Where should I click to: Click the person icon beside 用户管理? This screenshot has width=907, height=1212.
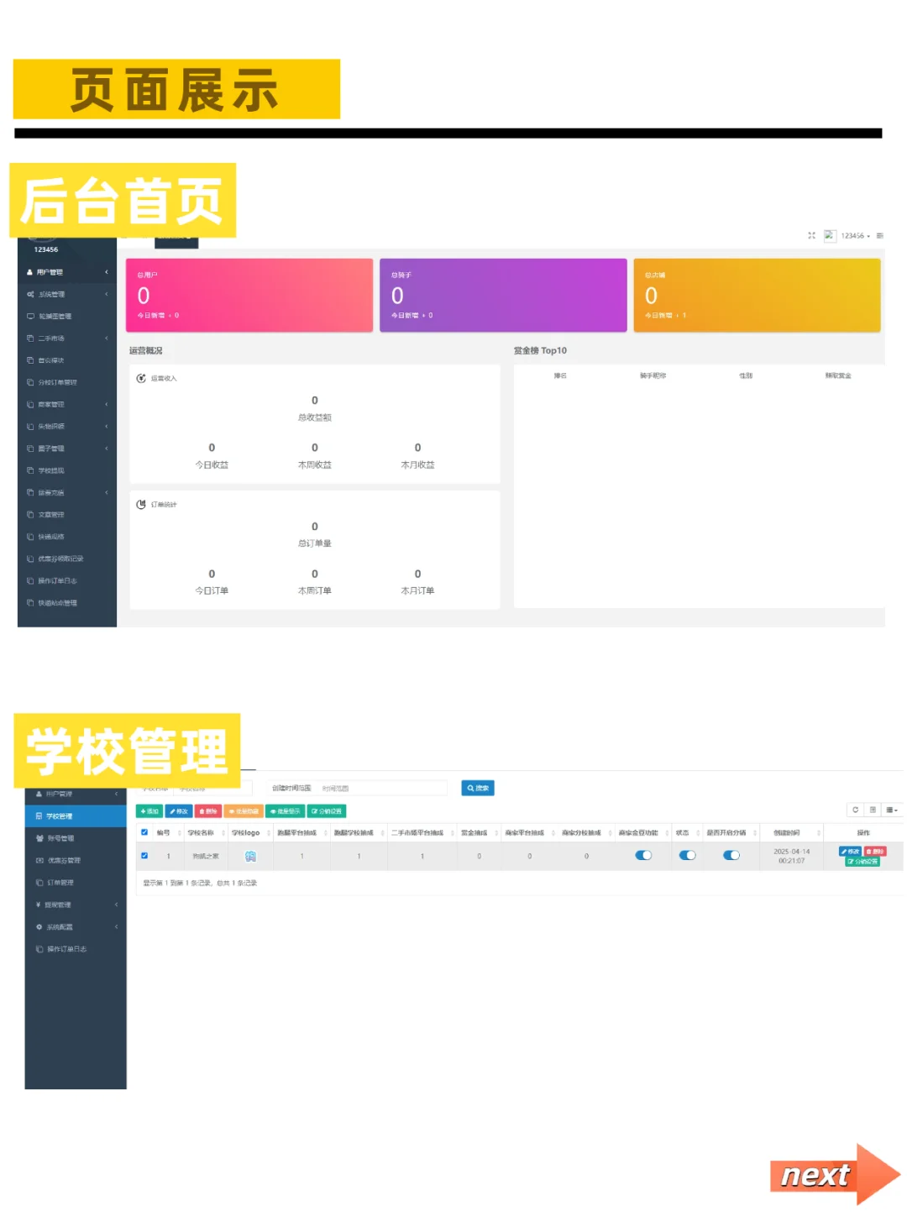point(30,272)
